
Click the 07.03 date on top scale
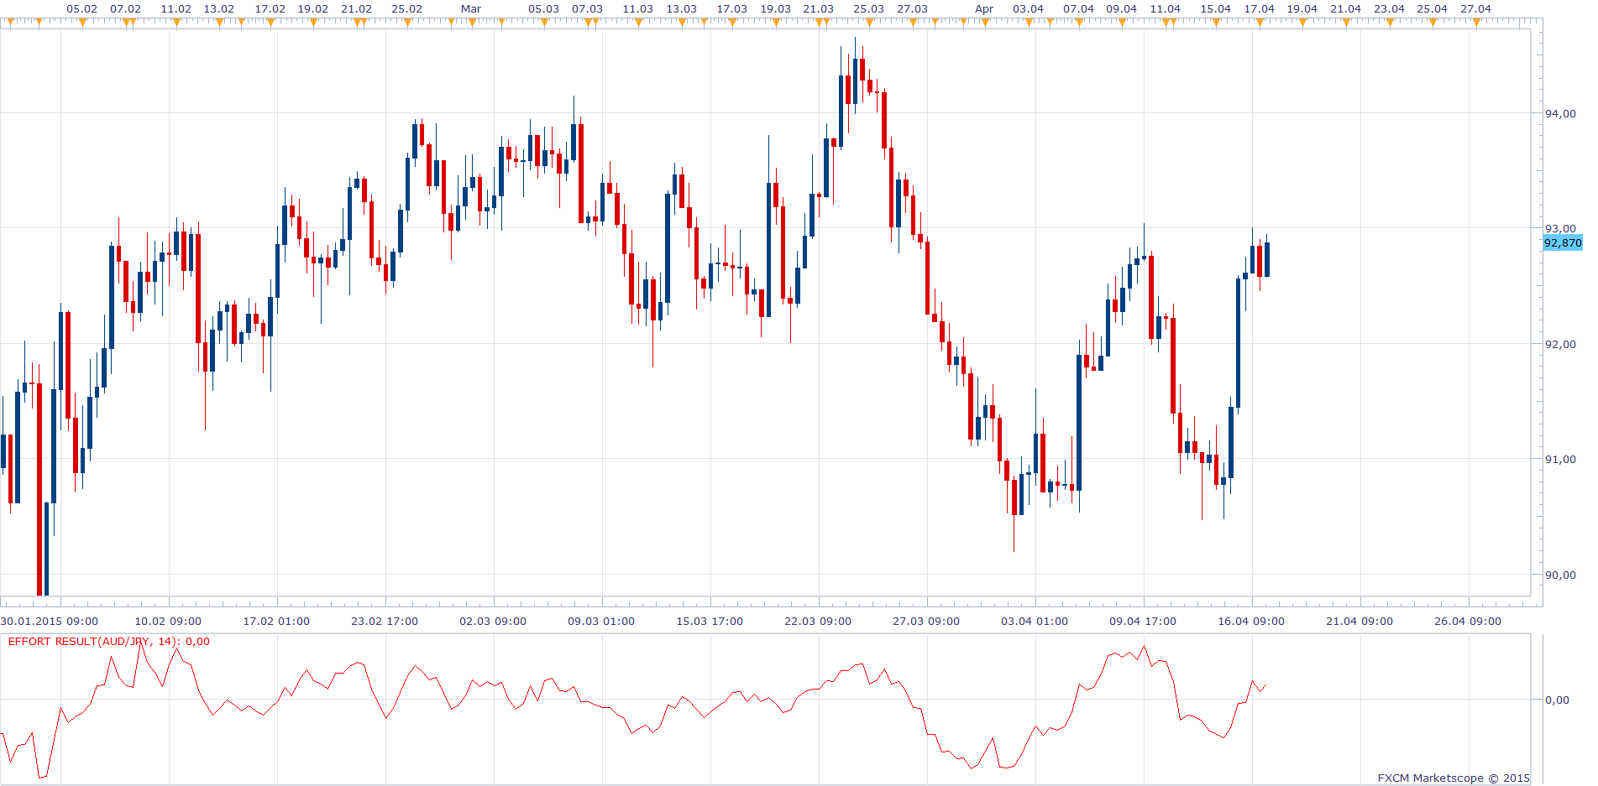tap(588, 9)
